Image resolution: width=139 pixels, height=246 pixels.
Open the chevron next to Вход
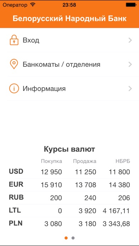tap(130, 40)
